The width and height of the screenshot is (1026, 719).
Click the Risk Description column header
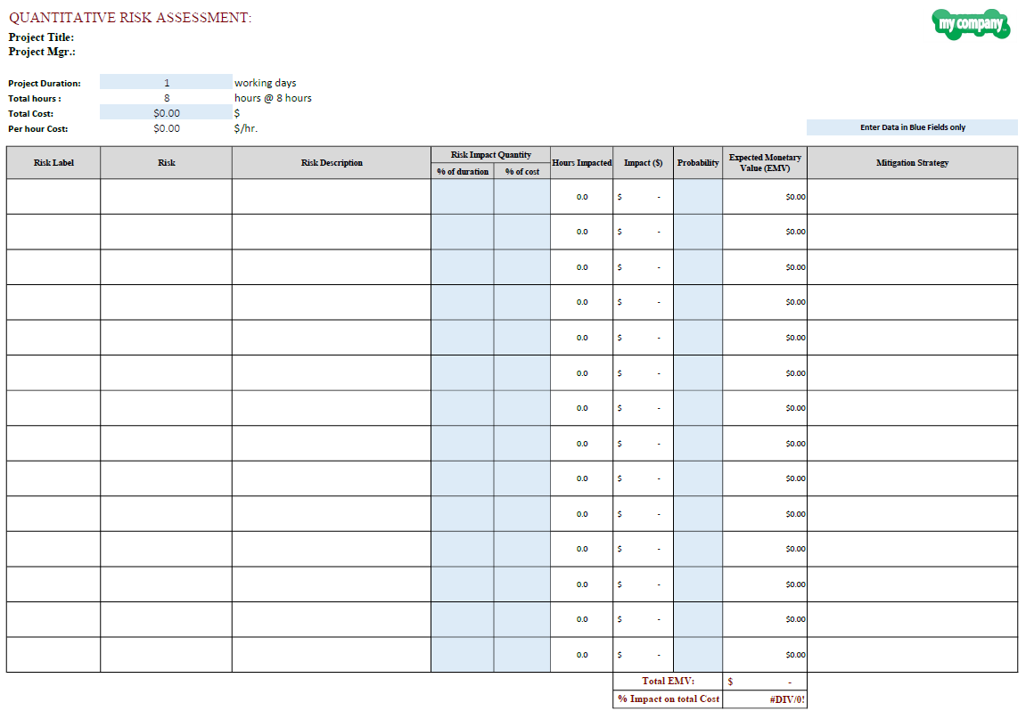(x=332, y=162)
